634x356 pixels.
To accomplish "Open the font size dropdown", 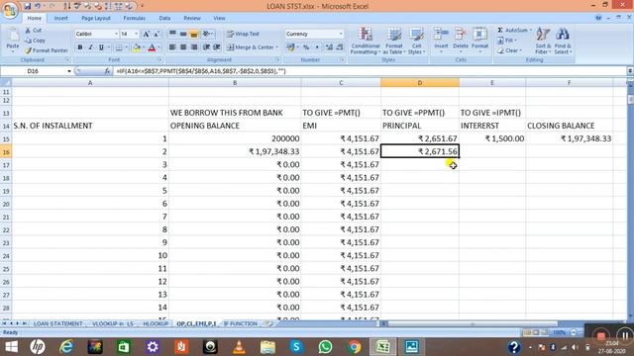I will point(137,34).
